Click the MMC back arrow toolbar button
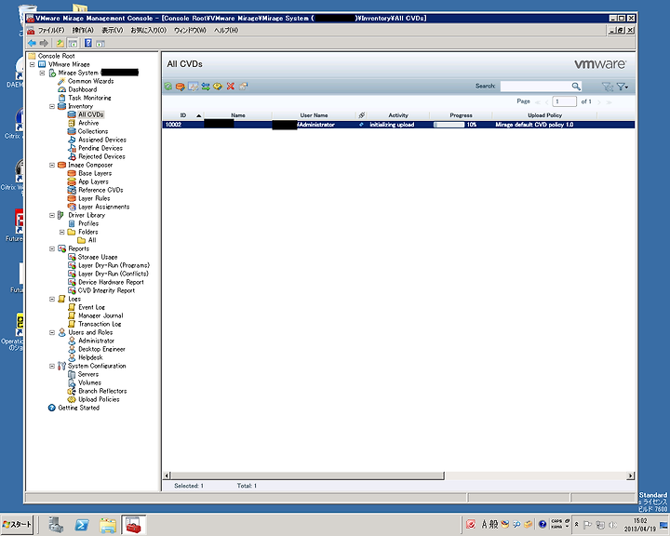 click(32, 43)
